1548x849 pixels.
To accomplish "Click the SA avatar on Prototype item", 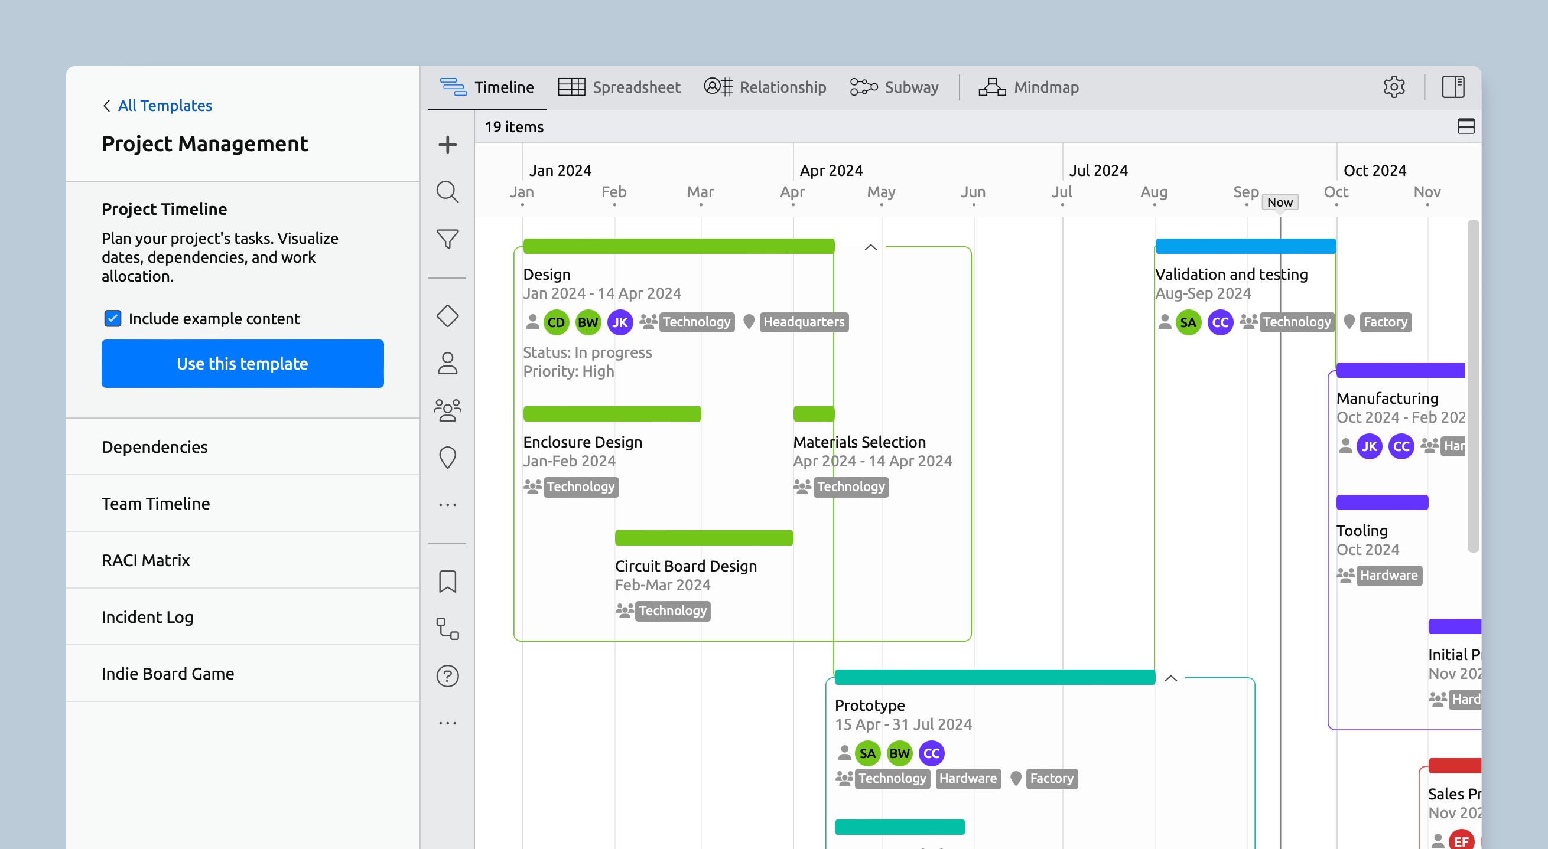I will [868, 753].
